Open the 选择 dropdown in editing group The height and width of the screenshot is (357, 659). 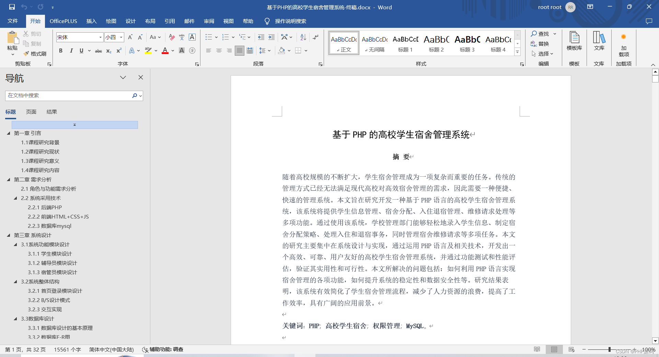[x=543, y=54]
